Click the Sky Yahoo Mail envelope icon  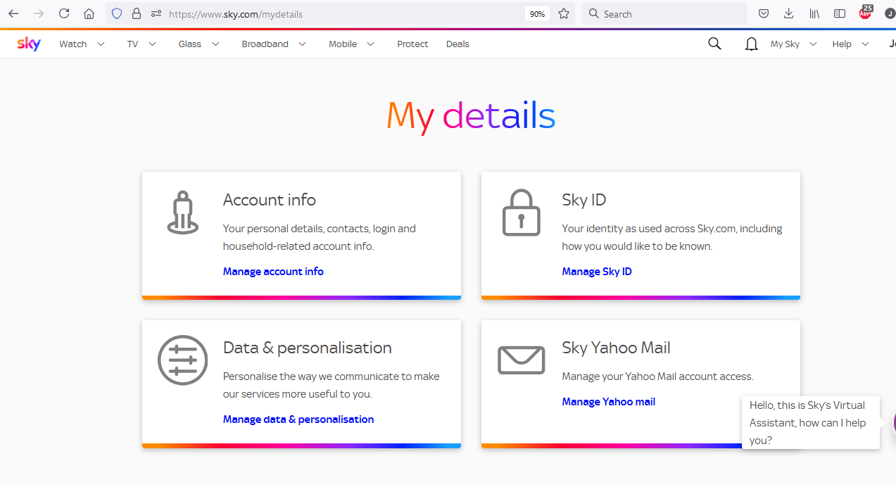pyautogui.click(x=521, y=360)
